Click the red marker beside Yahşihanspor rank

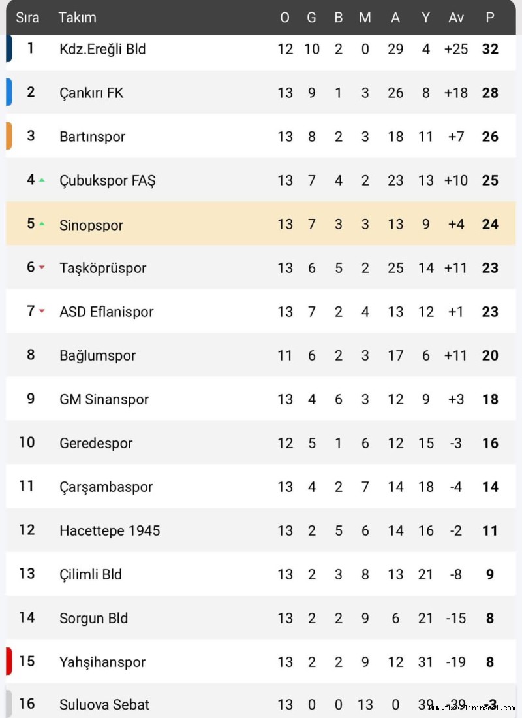[x=8, y=661]
